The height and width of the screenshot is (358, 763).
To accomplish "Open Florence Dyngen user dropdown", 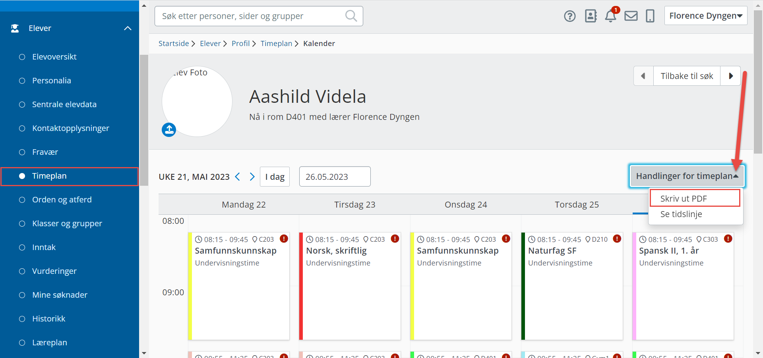I will coord(705,16).
